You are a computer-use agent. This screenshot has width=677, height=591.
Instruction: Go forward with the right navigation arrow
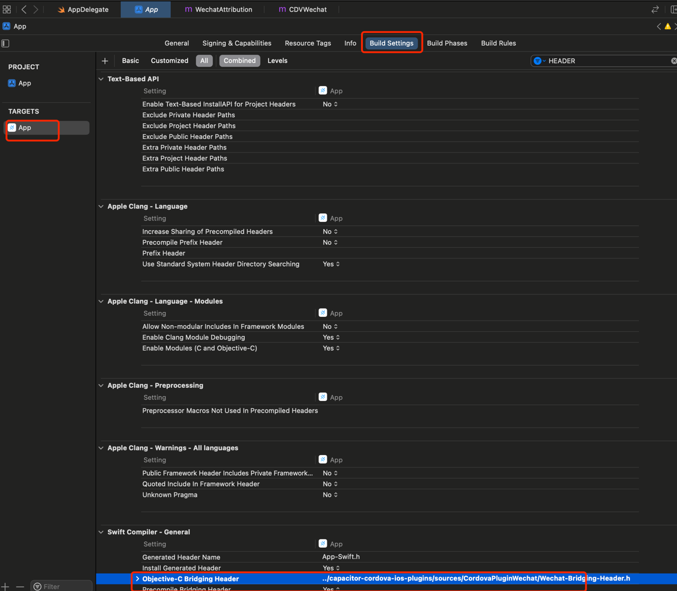pyautogui.click(x=36, y=9)
